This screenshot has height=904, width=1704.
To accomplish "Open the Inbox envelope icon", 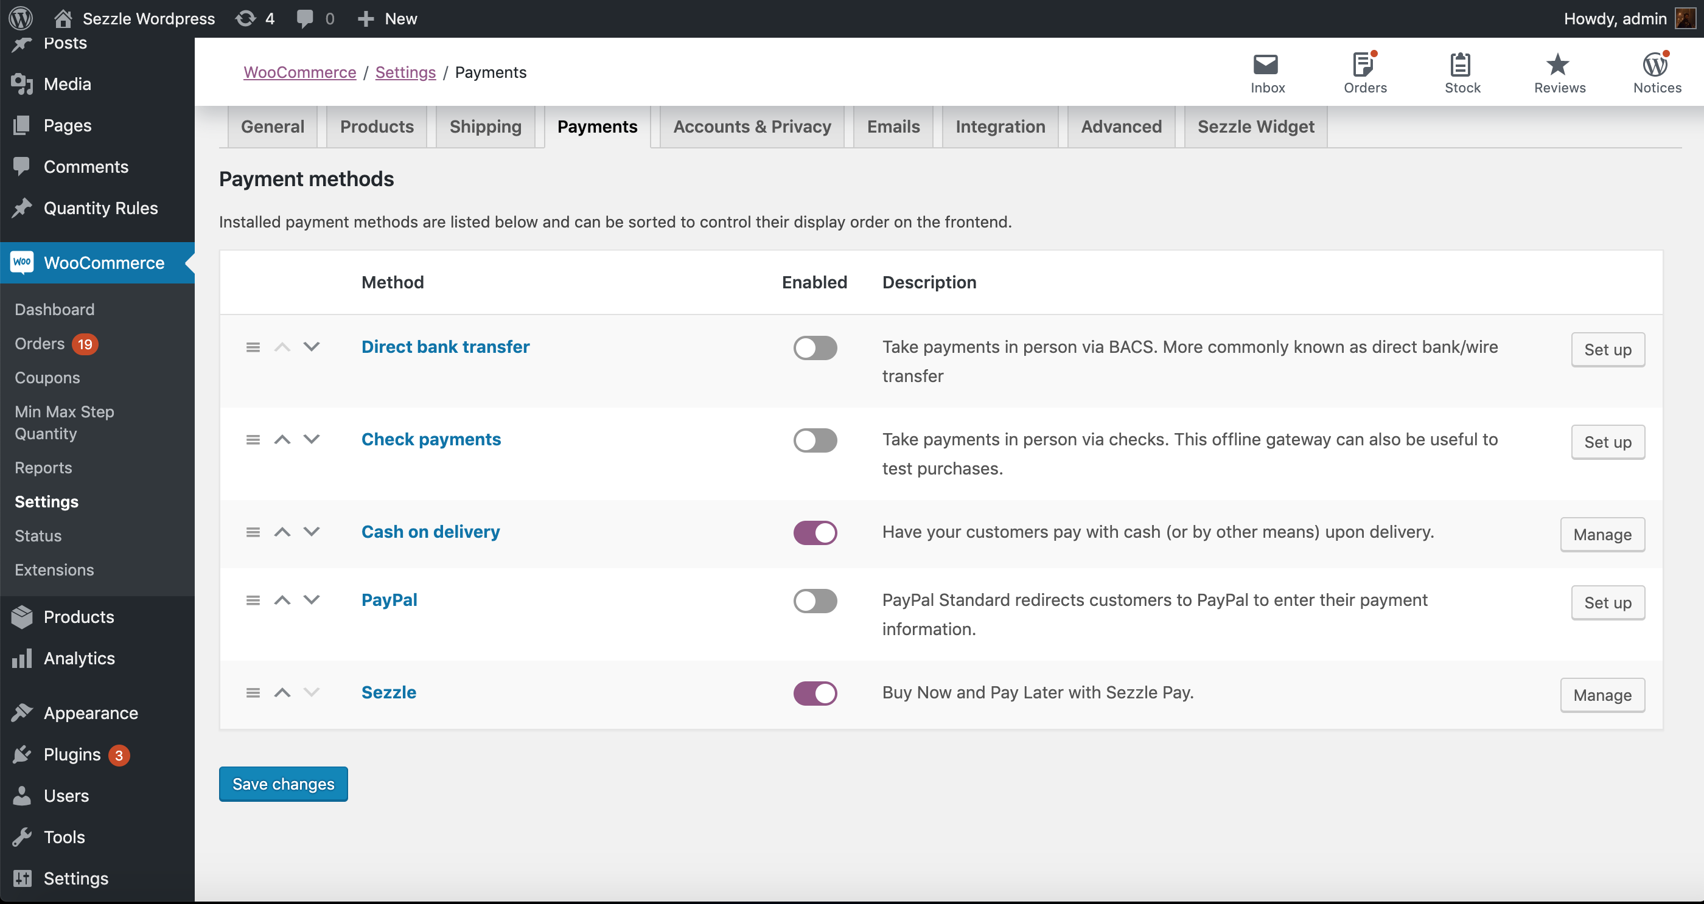I will click(1267, 73).
